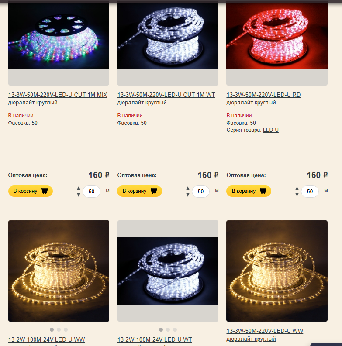Open the LED-U product series link
342x346 pixels.
pyautogui.click(x=271, y=130)
